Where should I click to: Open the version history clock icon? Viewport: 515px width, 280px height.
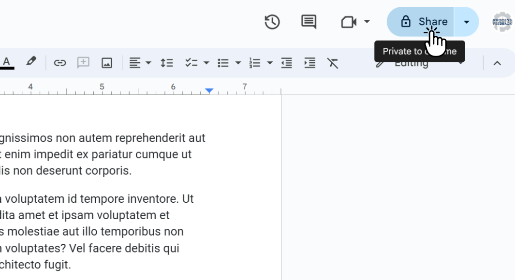click(272, 22)
